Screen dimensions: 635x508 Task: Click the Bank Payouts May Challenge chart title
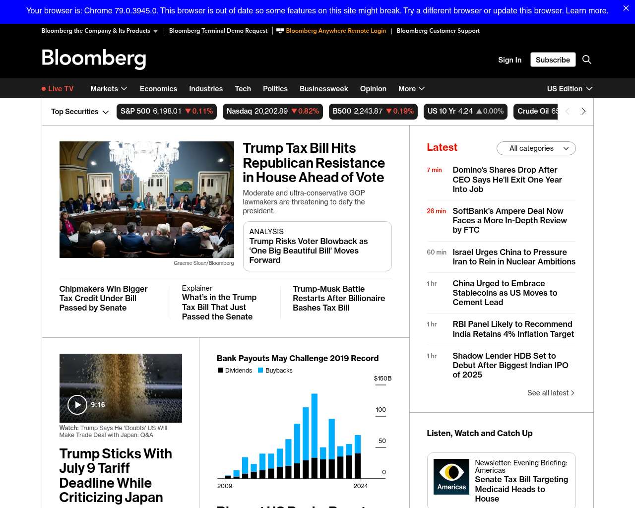pos(298,358)
